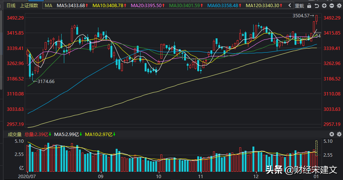The image size is (343, 180).
Task: Click the 成交量 volume indicator label
Action: 15,134
